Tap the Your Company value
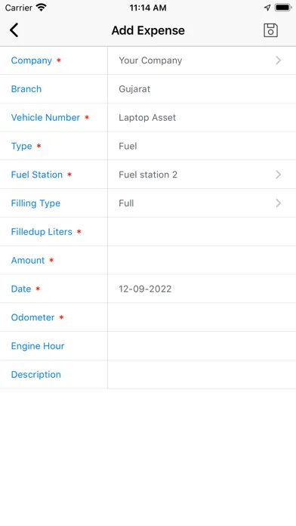296x526 pixels. pyautogui.click(x=150, y=60)
